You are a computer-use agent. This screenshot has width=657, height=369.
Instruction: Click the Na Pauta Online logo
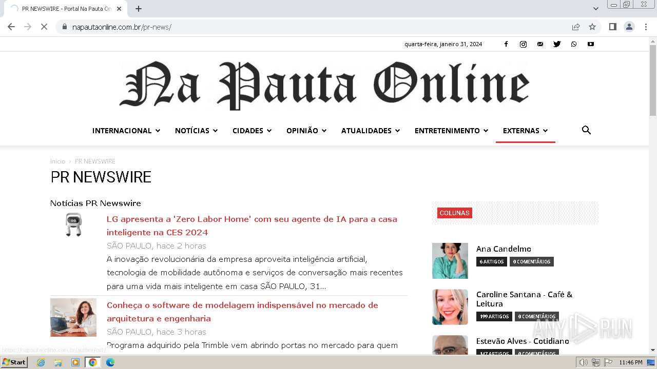coord(324,85)
